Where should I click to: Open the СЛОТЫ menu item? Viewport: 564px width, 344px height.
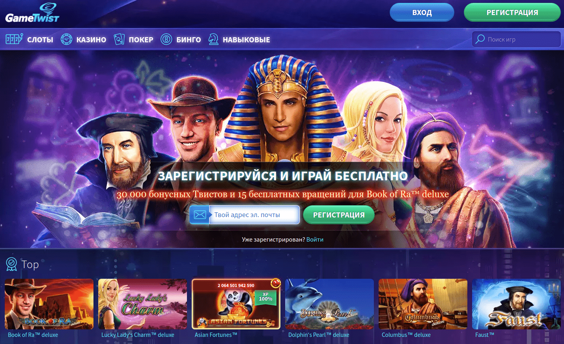click(40, 40)
